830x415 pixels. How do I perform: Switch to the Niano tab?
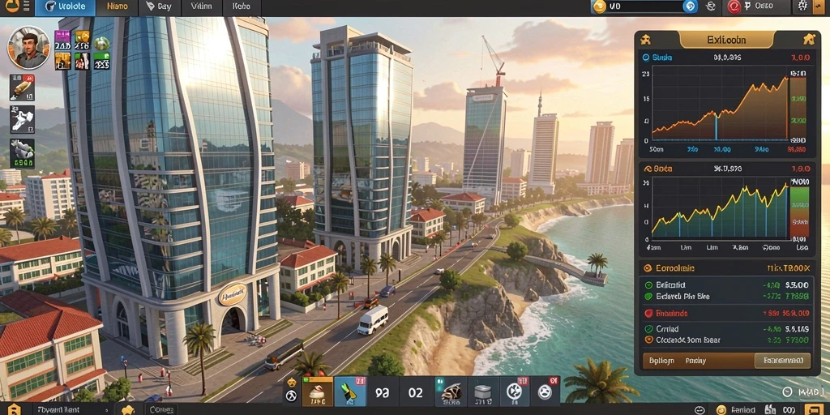[117, 6]
